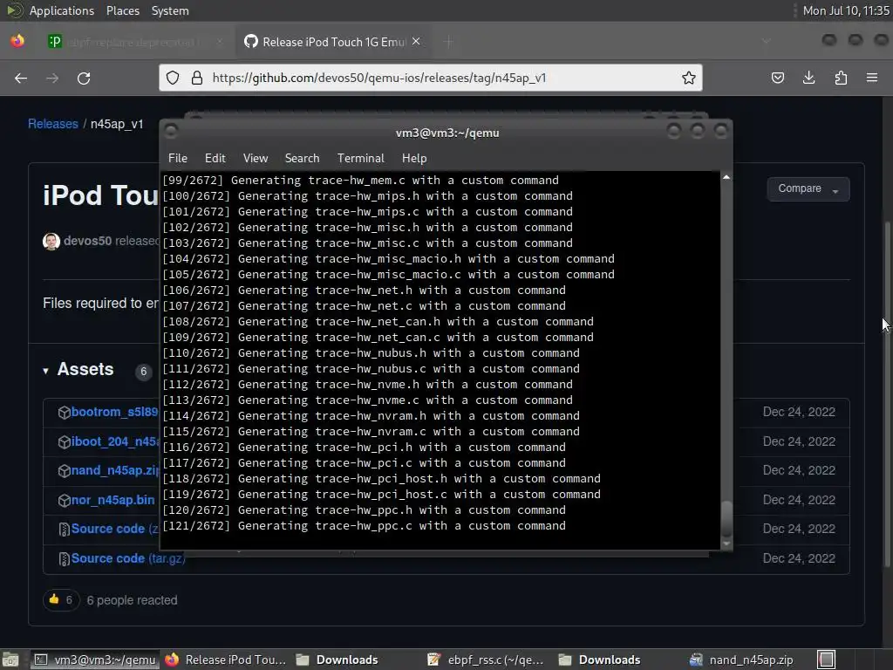
Task: Switch to Release iPod Tou... taskbar item
Action: (226, 660)
